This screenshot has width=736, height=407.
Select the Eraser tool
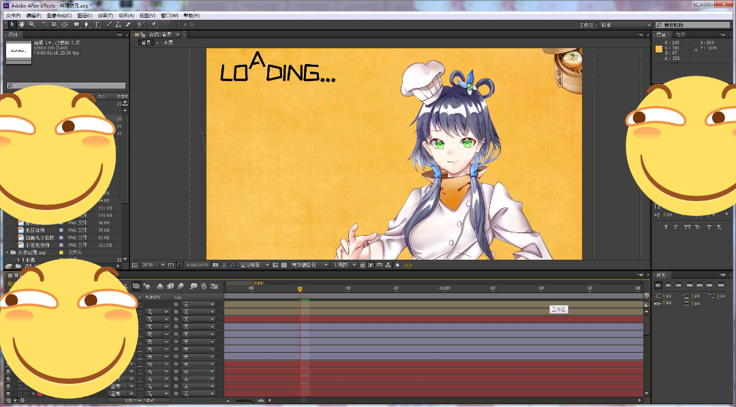click(127, 25)
